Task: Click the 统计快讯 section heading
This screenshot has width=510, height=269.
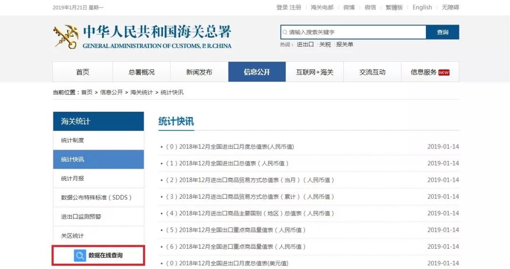Action: (x=176, y=121)
